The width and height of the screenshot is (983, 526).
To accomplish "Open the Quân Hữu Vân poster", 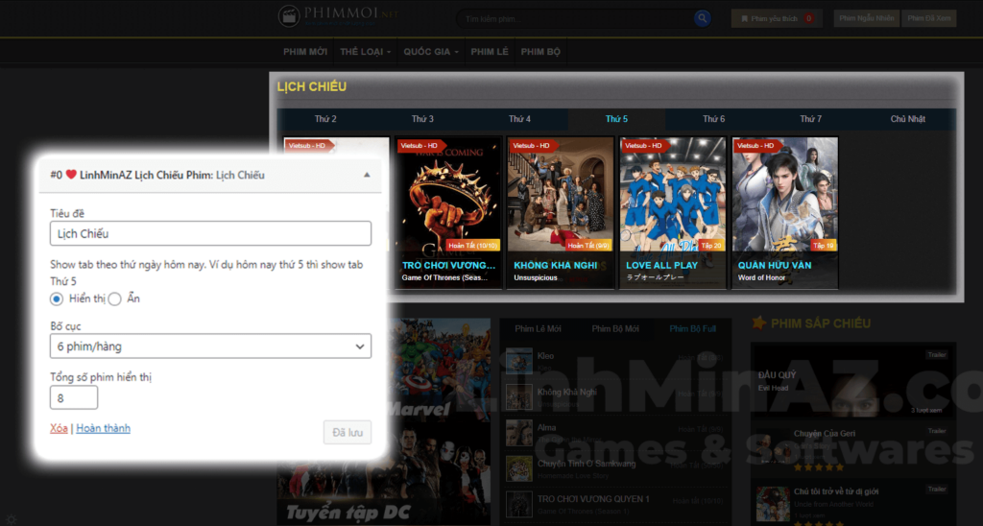I will 785,212.
